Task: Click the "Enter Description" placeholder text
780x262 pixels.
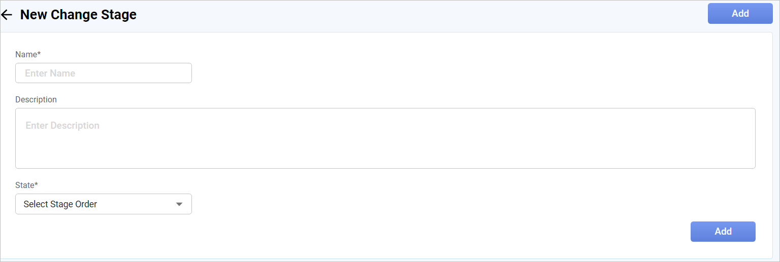Action: coord(62,126)
